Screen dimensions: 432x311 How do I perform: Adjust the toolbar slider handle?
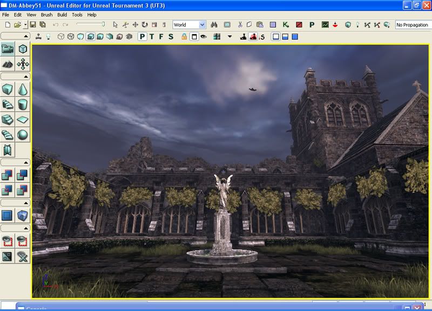pos(103,24)
